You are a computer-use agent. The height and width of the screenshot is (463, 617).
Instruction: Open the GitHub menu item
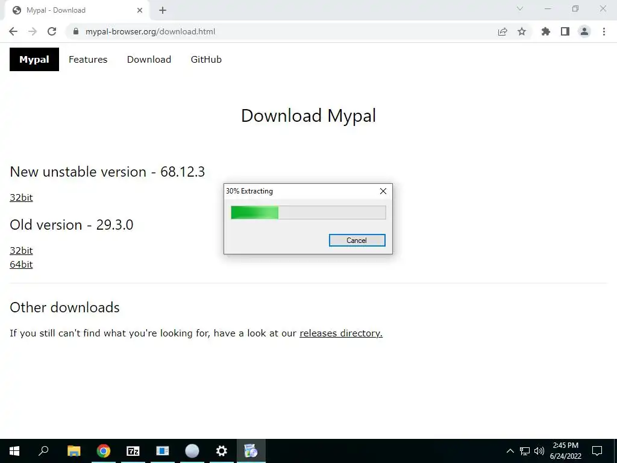[206, 60]
